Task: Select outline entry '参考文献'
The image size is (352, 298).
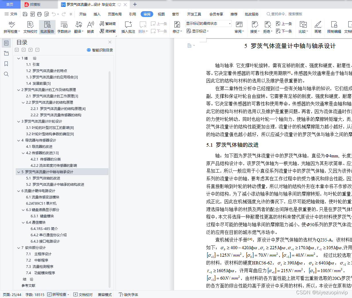Action: [x=29, y=286]
